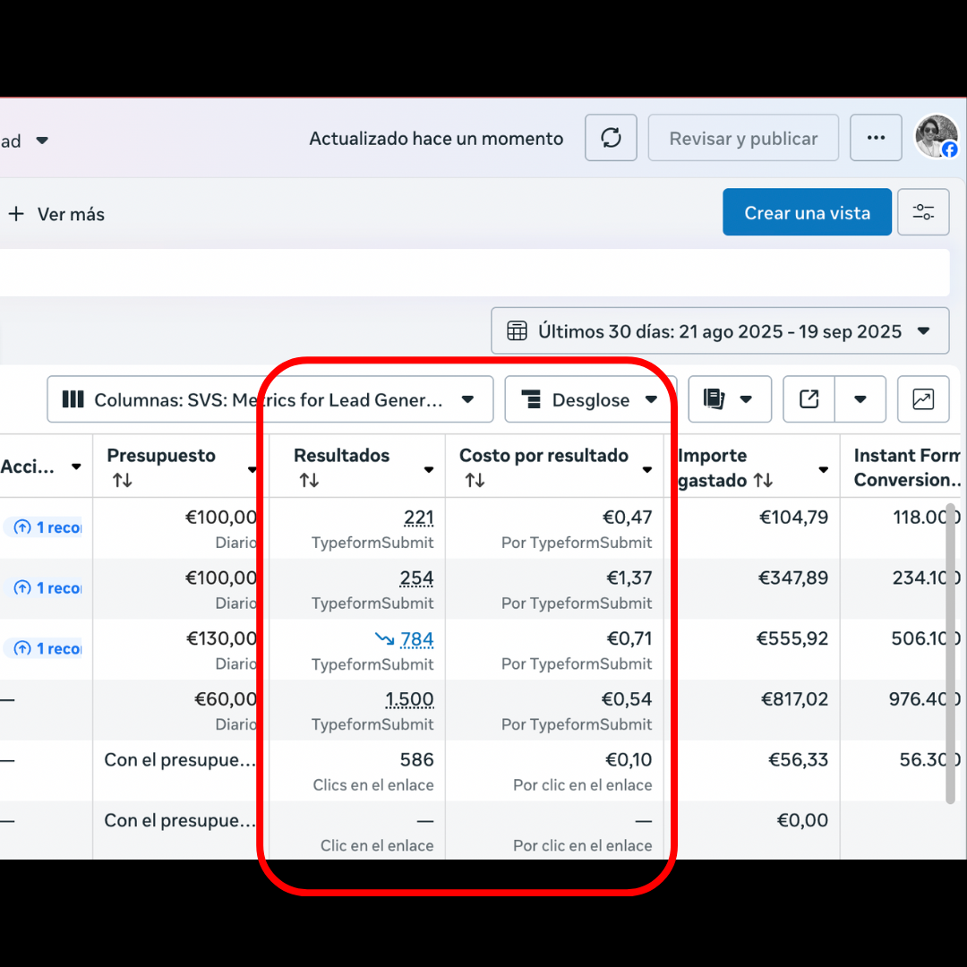Click the view settings sliders icon
The width and height of the screenshot is (967, 967).
click(923, 212)
